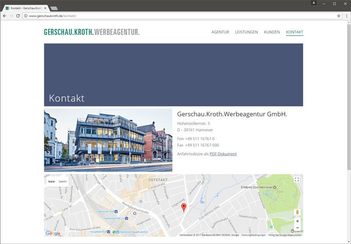Maximize the Chrome window

[x=334, y=4]
